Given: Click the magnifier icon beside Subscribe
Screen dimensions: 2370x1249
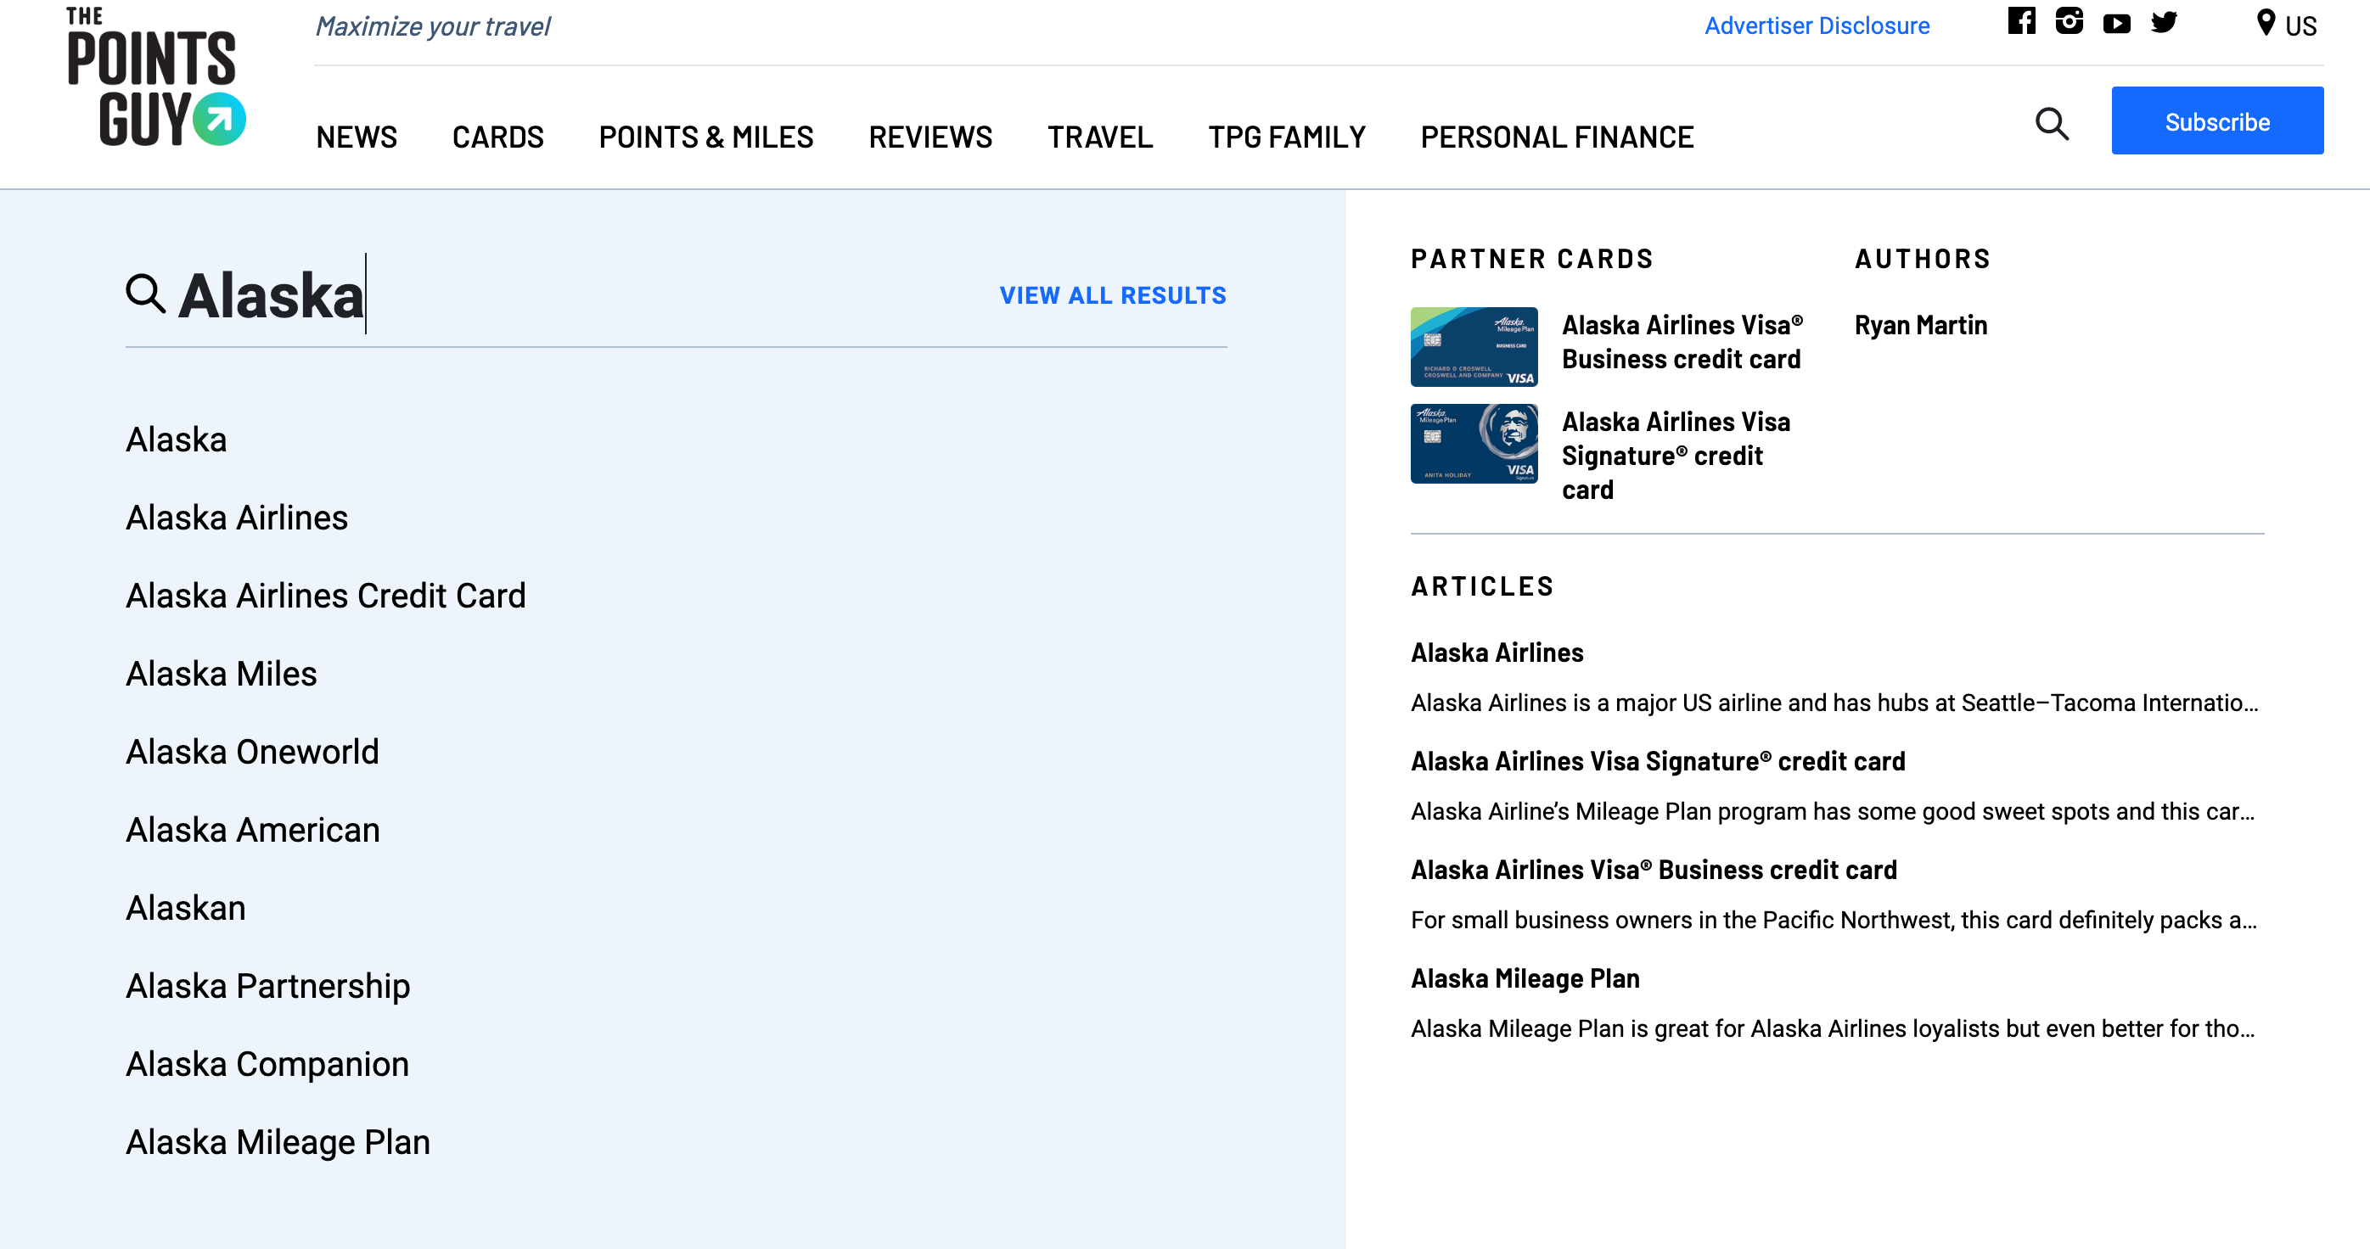Looking at the screenshot, I should pyautogui.click(x=2052, y=123).
